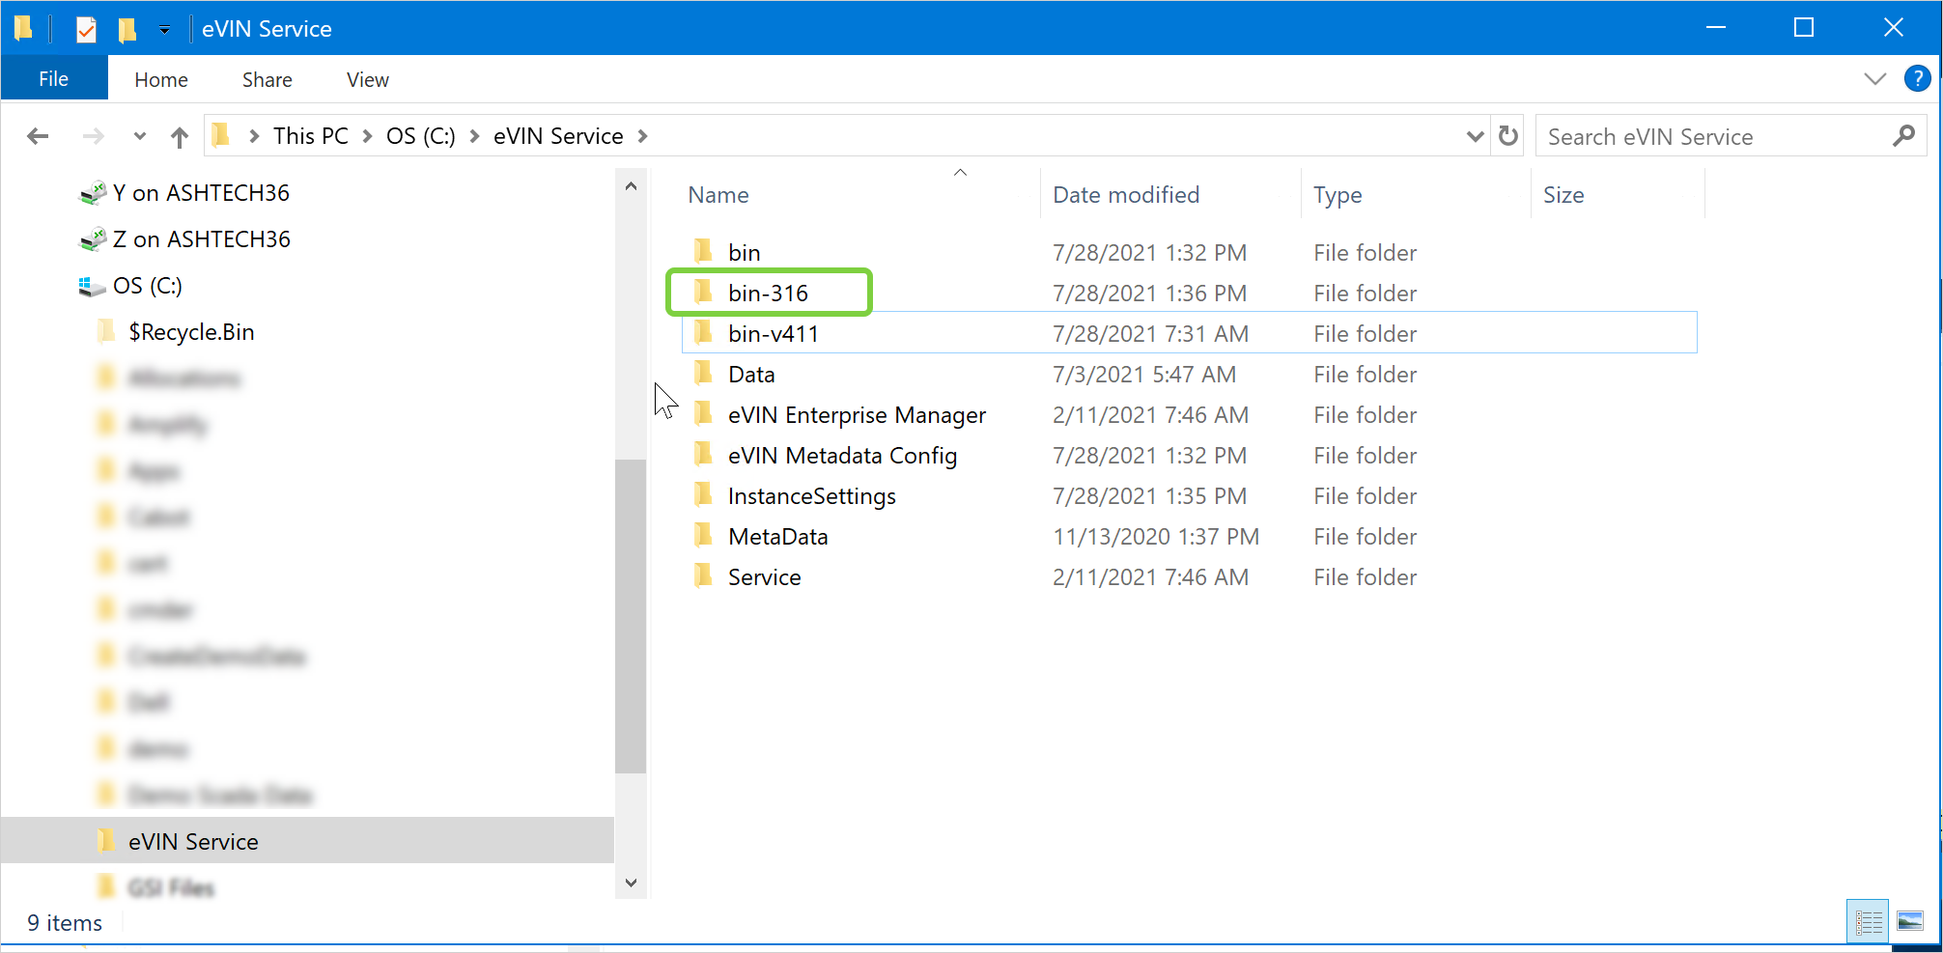Click the Back navigation arrow

pos(38,136)
